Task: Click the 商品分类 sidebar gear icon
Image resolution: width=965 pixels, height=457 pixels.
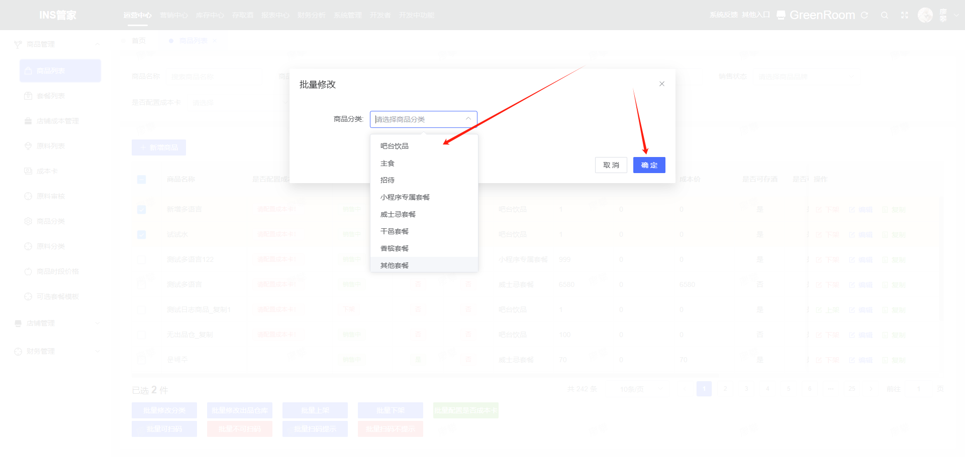Action: [28, 221]
